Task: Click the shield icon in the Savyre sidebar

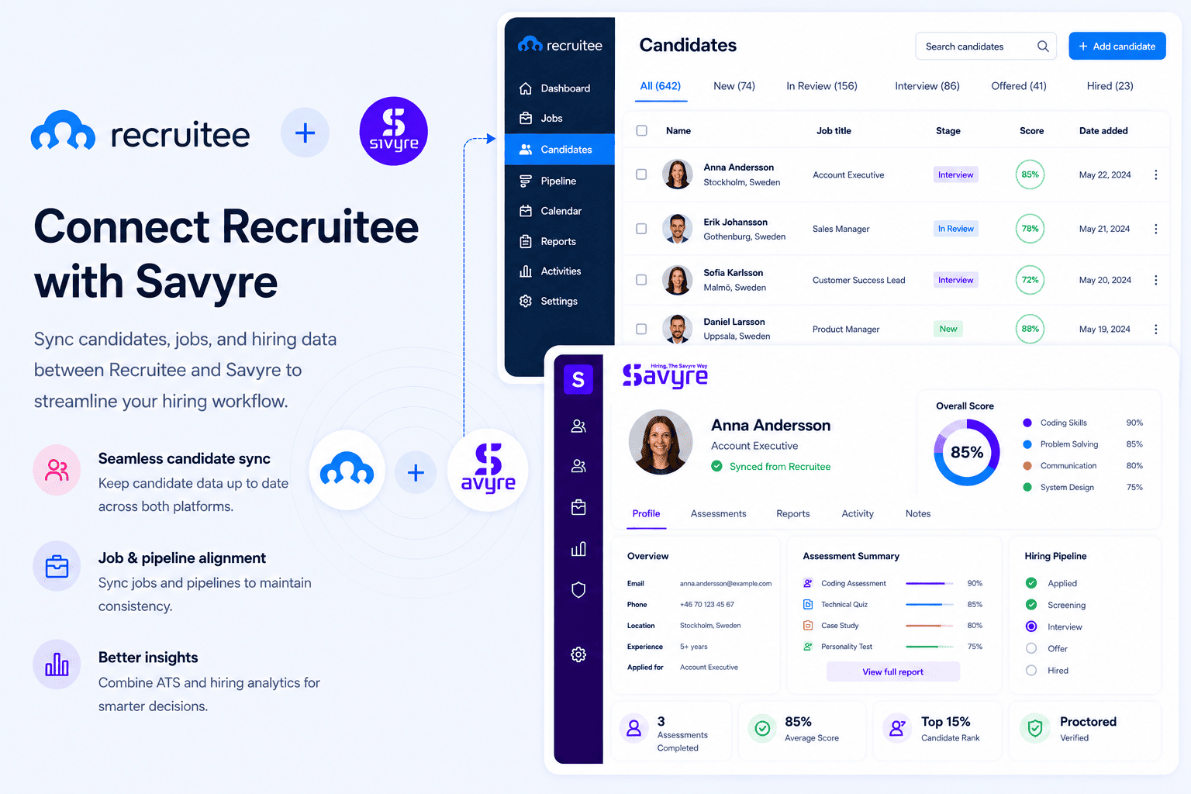Action: pos(578,590)
